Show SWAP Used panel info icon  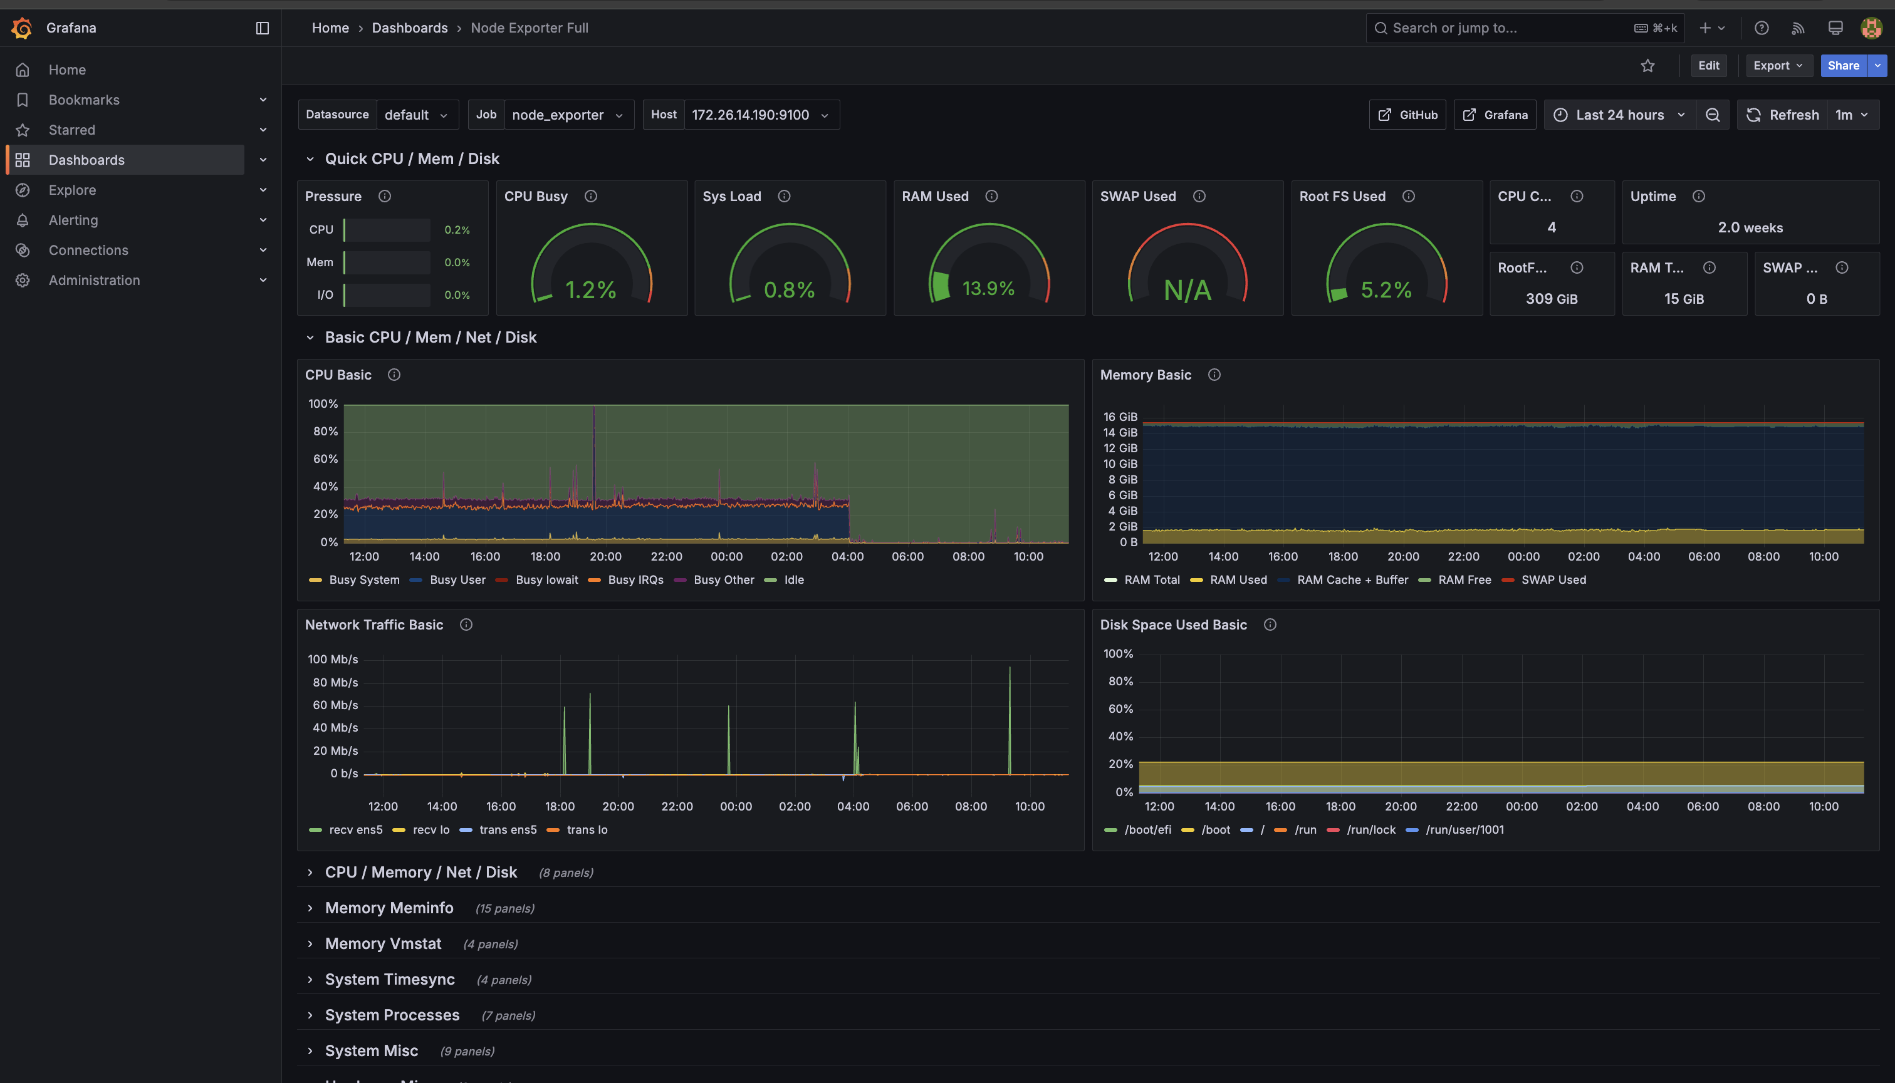1199,197
